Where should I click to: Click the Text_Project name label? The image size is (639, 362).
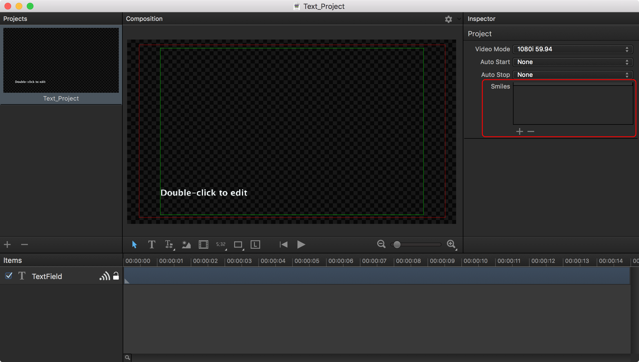(61, 98)
